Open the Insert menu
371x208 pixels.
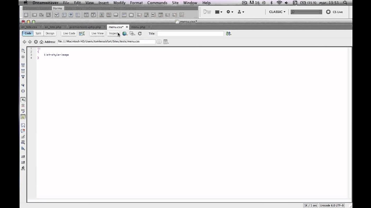[103, 3]
